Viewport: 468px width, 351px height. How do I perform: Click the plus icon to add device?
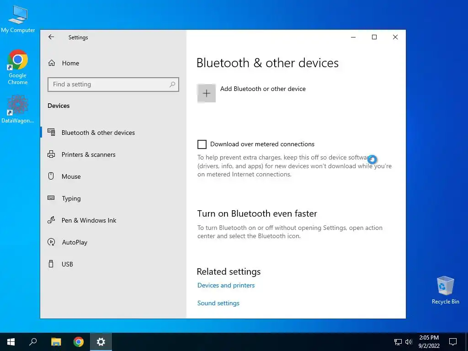coord(207,93)
